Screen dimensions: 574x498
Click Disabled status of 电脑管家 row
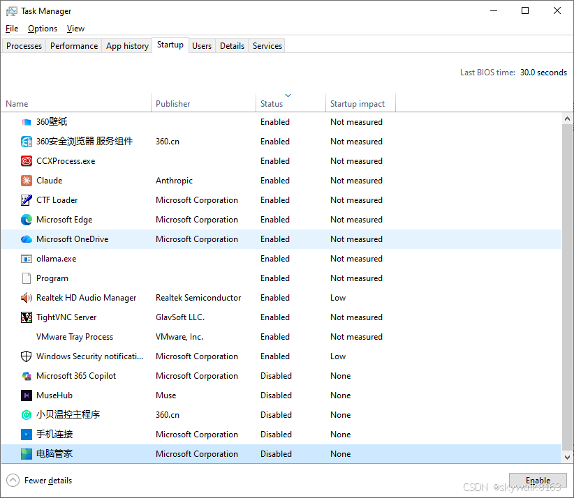click(276, 454)
